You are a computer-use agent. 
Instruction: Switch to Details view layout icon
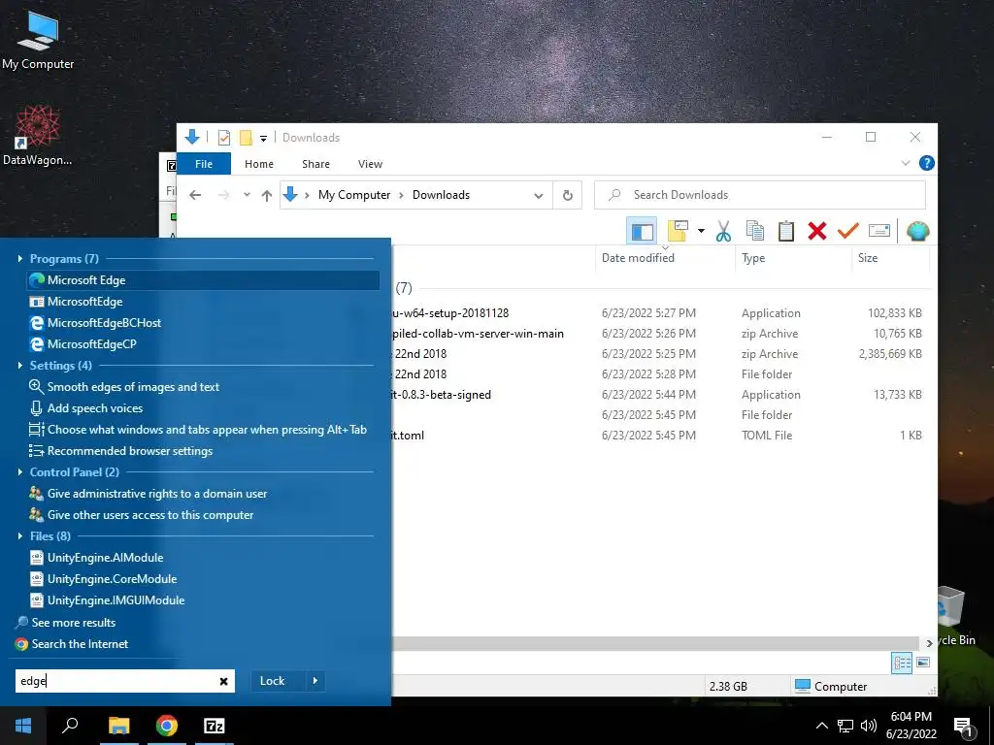902,664
